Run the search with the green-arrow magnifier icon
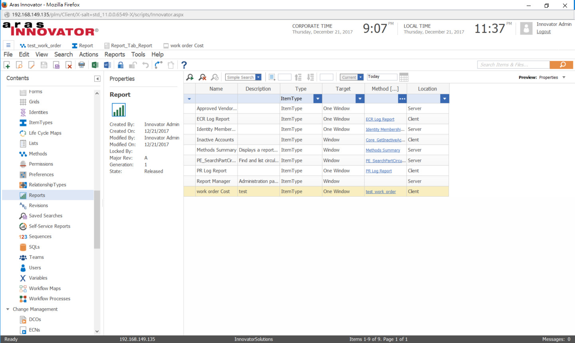The width and height of the screenshot is (575, 343). click(x=190, y=77)
